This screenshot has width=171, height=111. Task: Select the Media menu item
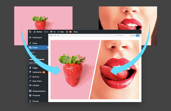(x=38, y=48)
